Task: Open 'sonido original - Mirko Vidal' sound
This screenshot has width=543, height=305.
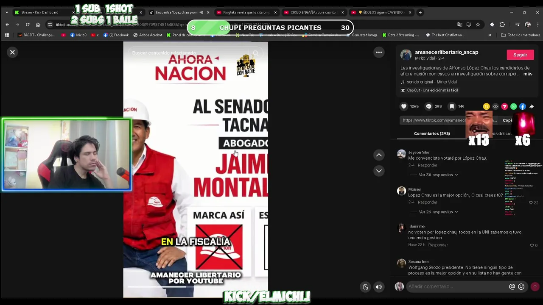Action: [x=431, y=82]
